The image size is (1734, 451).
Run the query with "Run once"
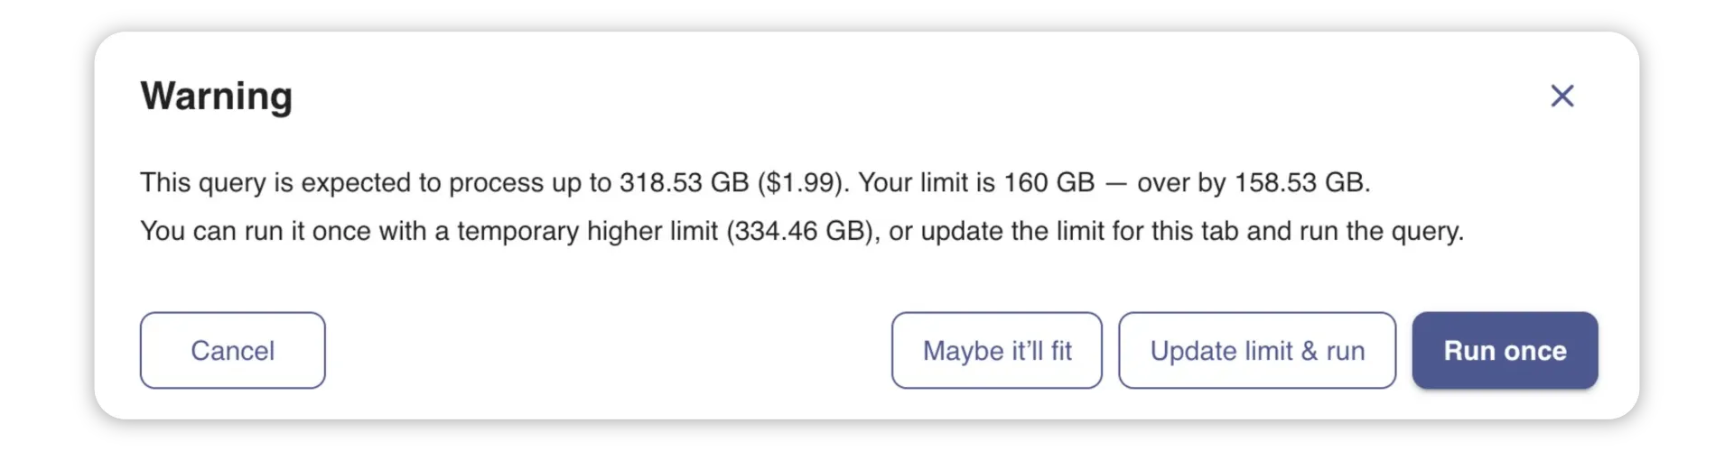pos(1505,350)
